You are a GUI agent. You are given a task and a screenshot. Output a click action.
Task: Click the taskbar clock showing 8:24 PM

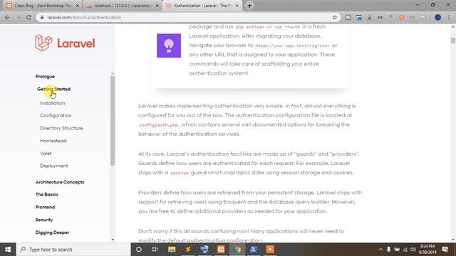(427, 250)
